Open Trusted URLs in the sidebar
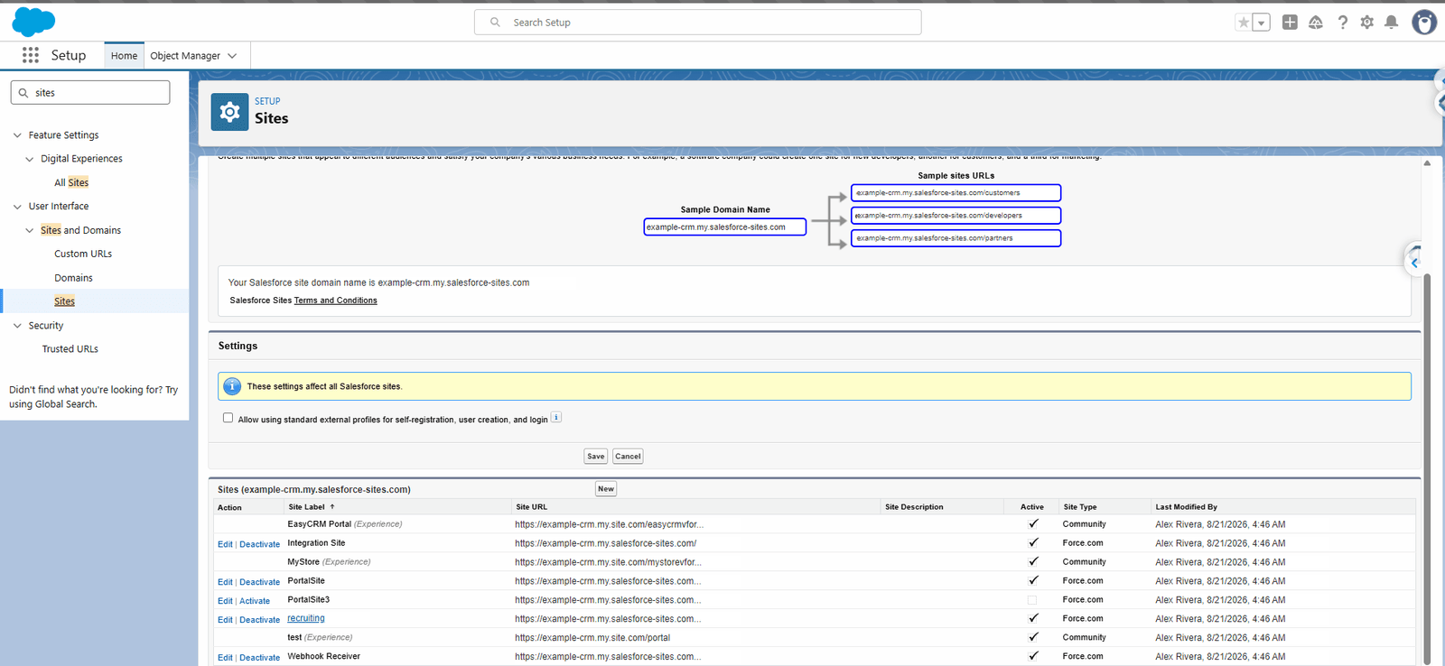This screenshot has width=1445, height=666. (x=70, y=349)
